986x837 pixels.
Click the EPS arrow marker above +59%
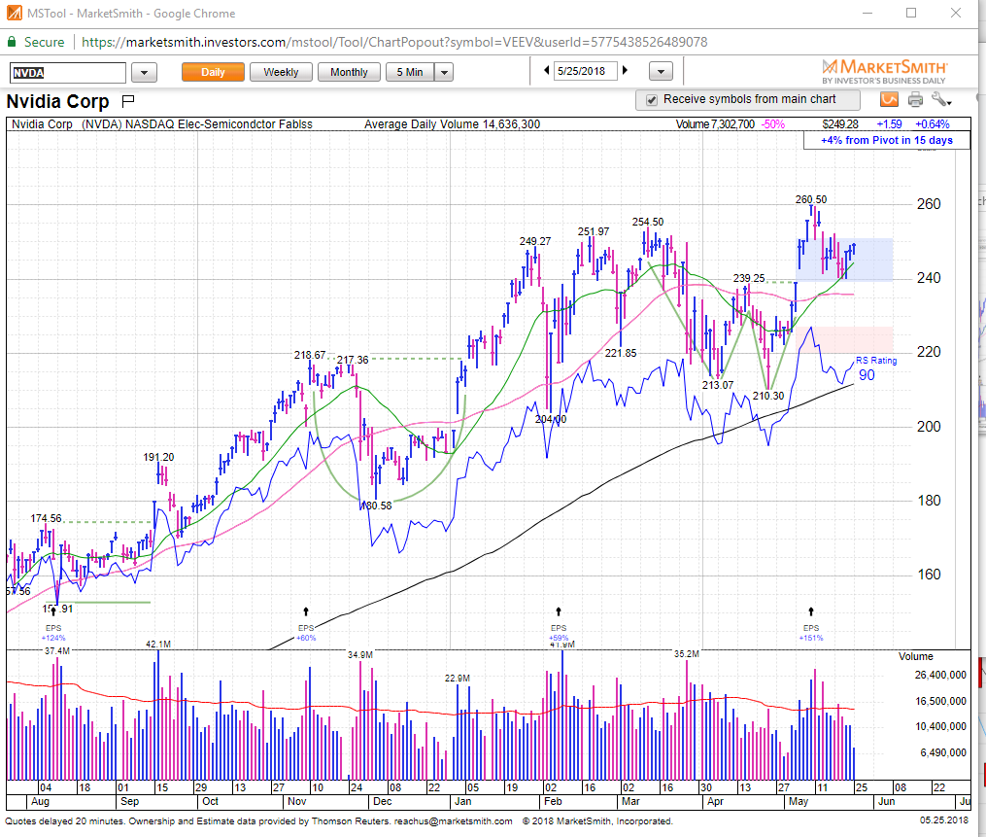(x=559, y=611)
